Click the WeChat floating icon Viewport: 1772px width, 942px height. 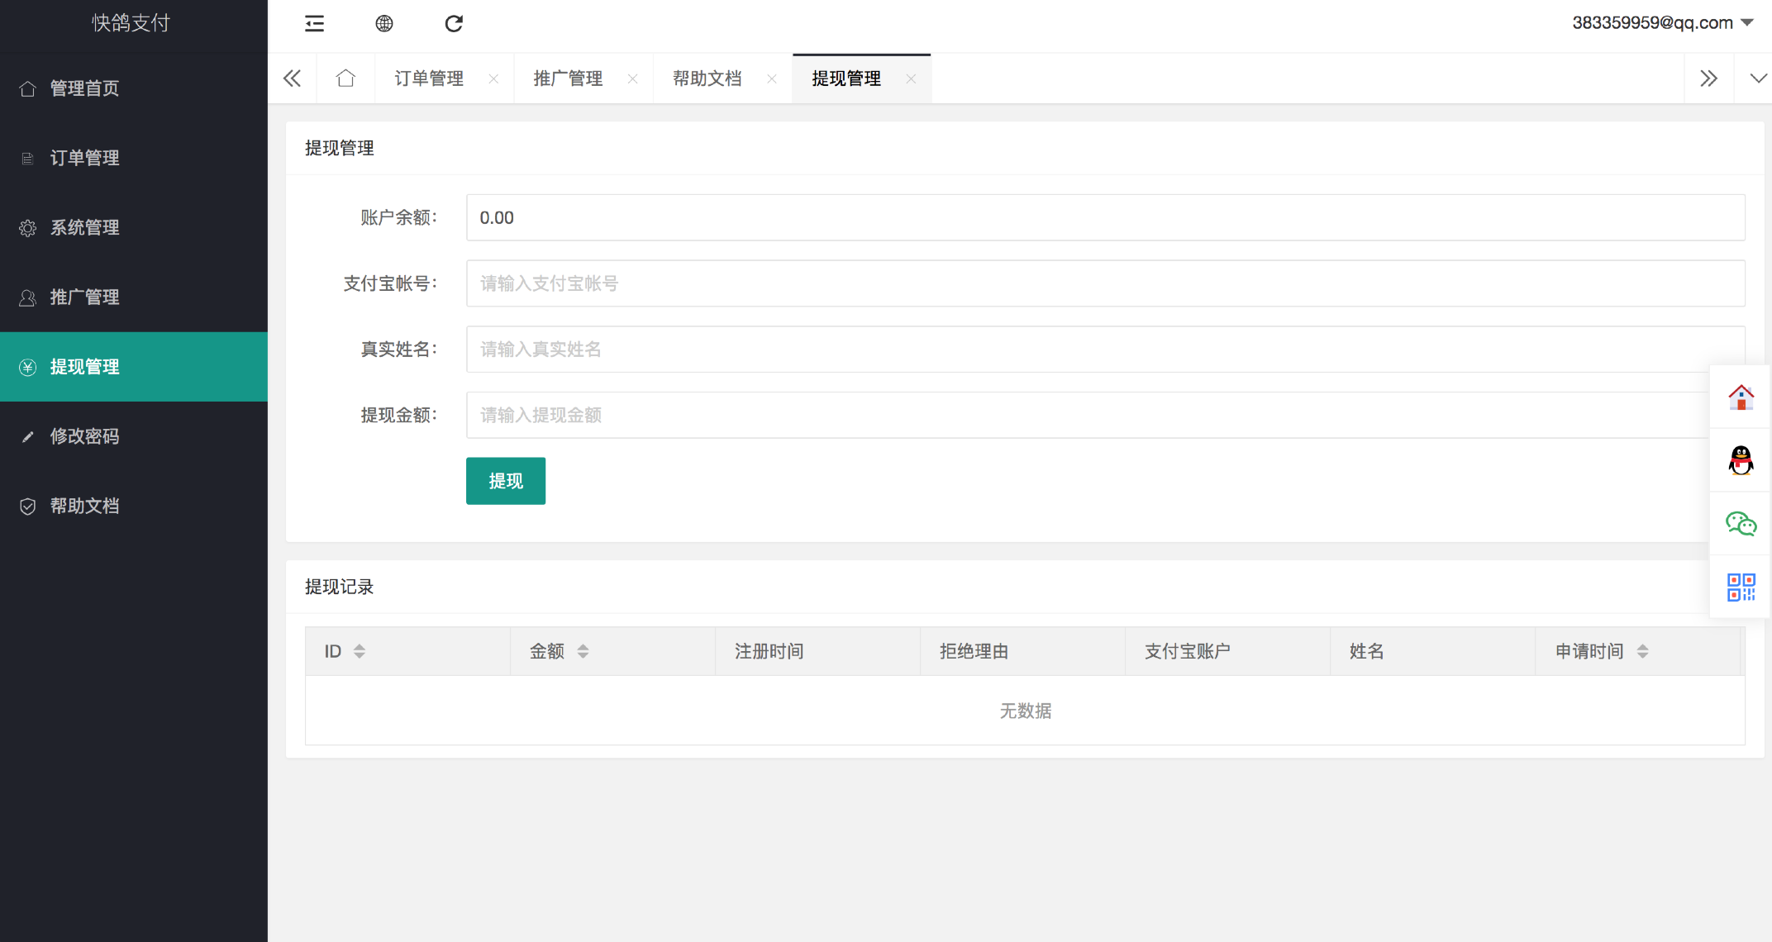1741,523
